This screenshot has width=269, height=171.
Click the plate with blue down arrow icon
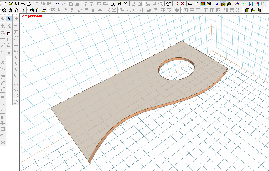(44, 10)
